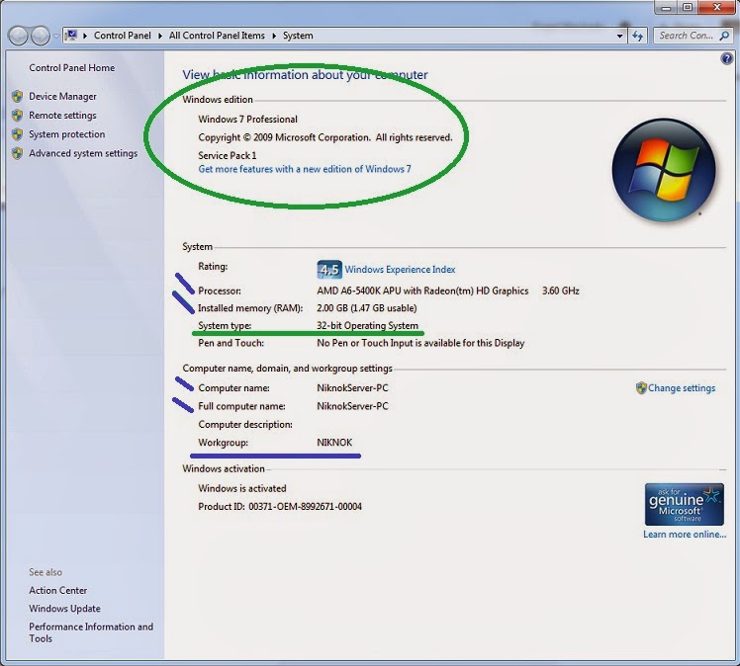Image resolution: width=740 pixels, height=666 pixels.
Task: Click the Copyright 2009 Microsoft Corporation text
Action: [x=325, y=137]
